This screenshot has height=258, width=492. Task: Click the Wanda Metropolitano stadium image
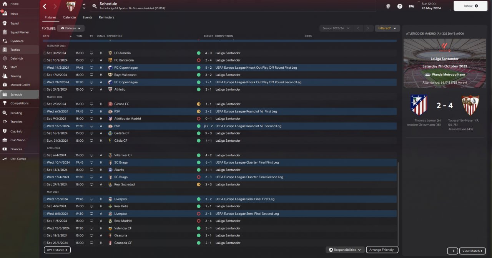(x=444, y=63)
